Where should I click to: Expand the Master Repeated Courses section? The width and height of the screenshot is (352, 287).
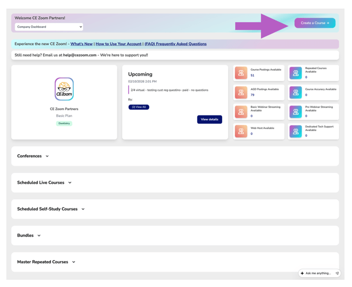46,262
